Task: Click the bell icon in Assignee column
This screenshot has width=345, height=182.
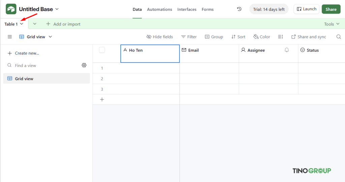Action: coord(287,50)
